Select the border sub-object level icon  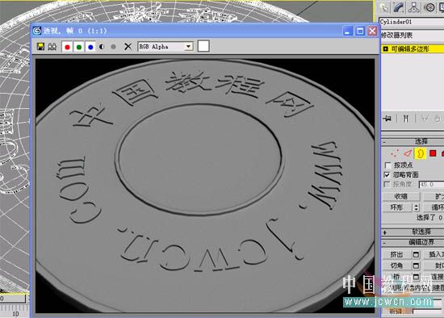tap(421, 153)
